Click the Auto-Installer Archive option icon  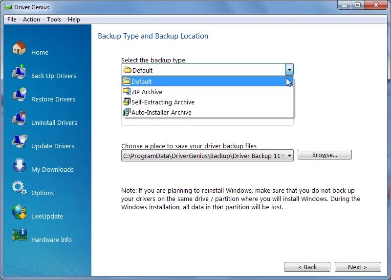point(127,112)
